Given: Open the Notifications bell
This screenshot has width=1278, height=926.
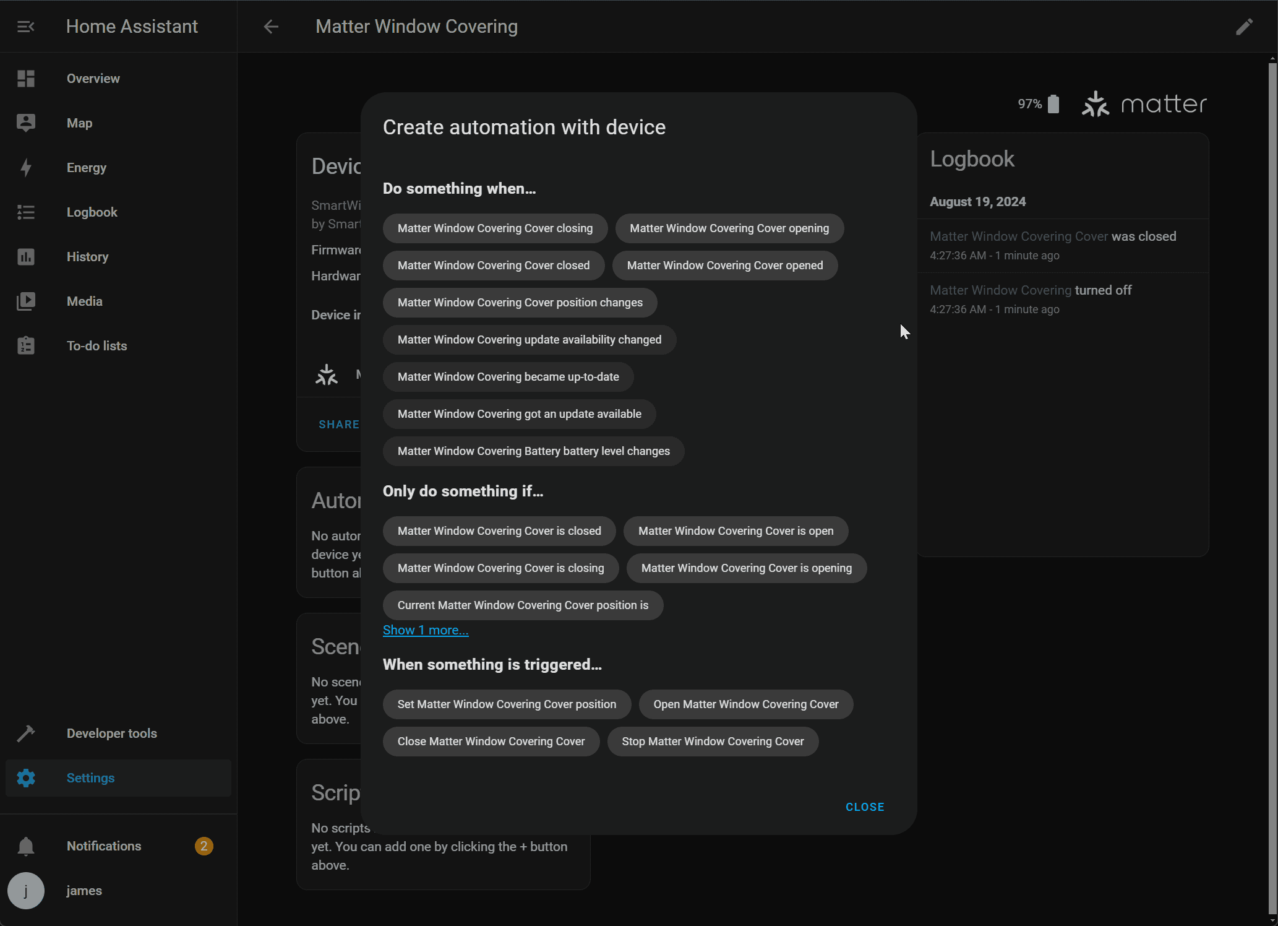Looking at the screenshot, I should pos(26,846).
